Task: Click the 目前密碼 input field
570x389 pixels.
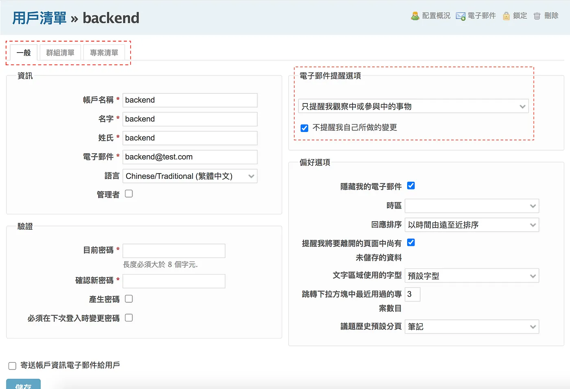Action: pos(174,251)
